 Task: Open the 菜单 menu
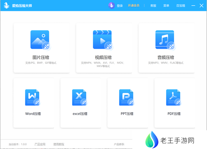(x=166, y=6)
